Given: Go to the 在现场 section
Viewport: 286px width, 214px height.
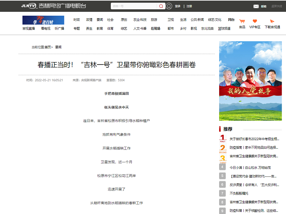Looking at the screenshot, I should click(156, 29).
